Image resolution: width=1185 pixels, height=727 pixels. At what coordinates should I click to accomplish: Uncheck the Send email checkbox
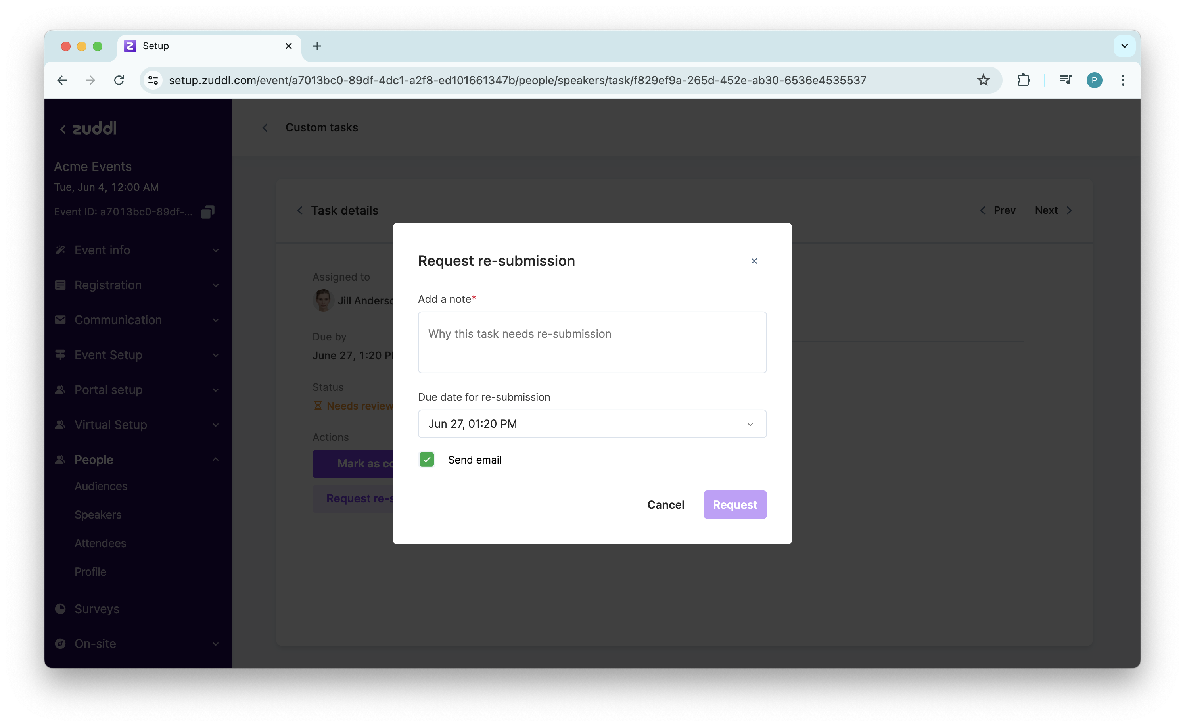coord(427,460)
